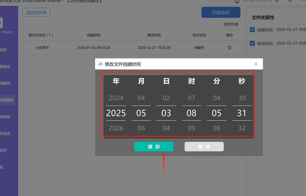Click the 添加文件夹 button
Viewport: 306px width, 196px height.
click(x=36, y=13)
